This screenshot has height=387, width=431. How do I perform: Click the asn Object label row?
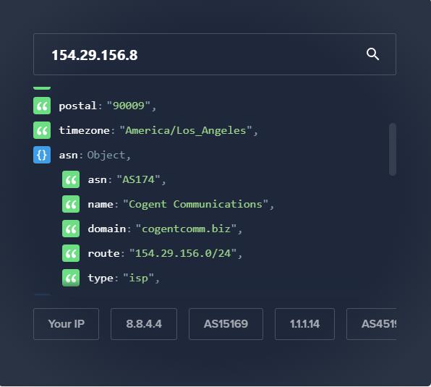(95, 155)
